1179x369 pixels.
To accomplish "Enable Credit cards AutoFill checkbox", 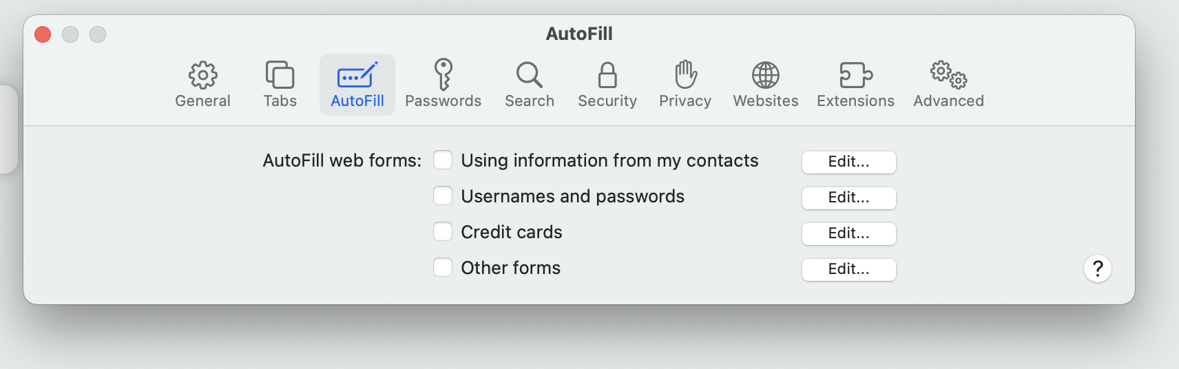I will [x=443, y=232].
